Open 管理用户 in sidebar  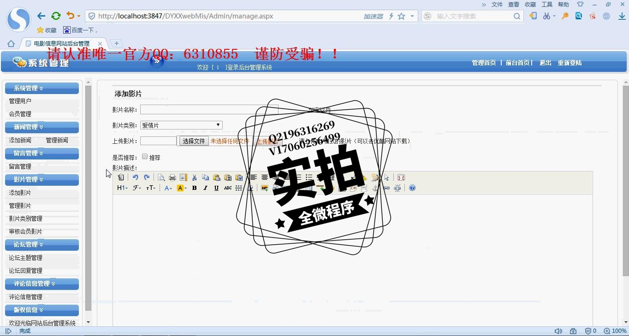pyautogui.click(x=20, y=101)
